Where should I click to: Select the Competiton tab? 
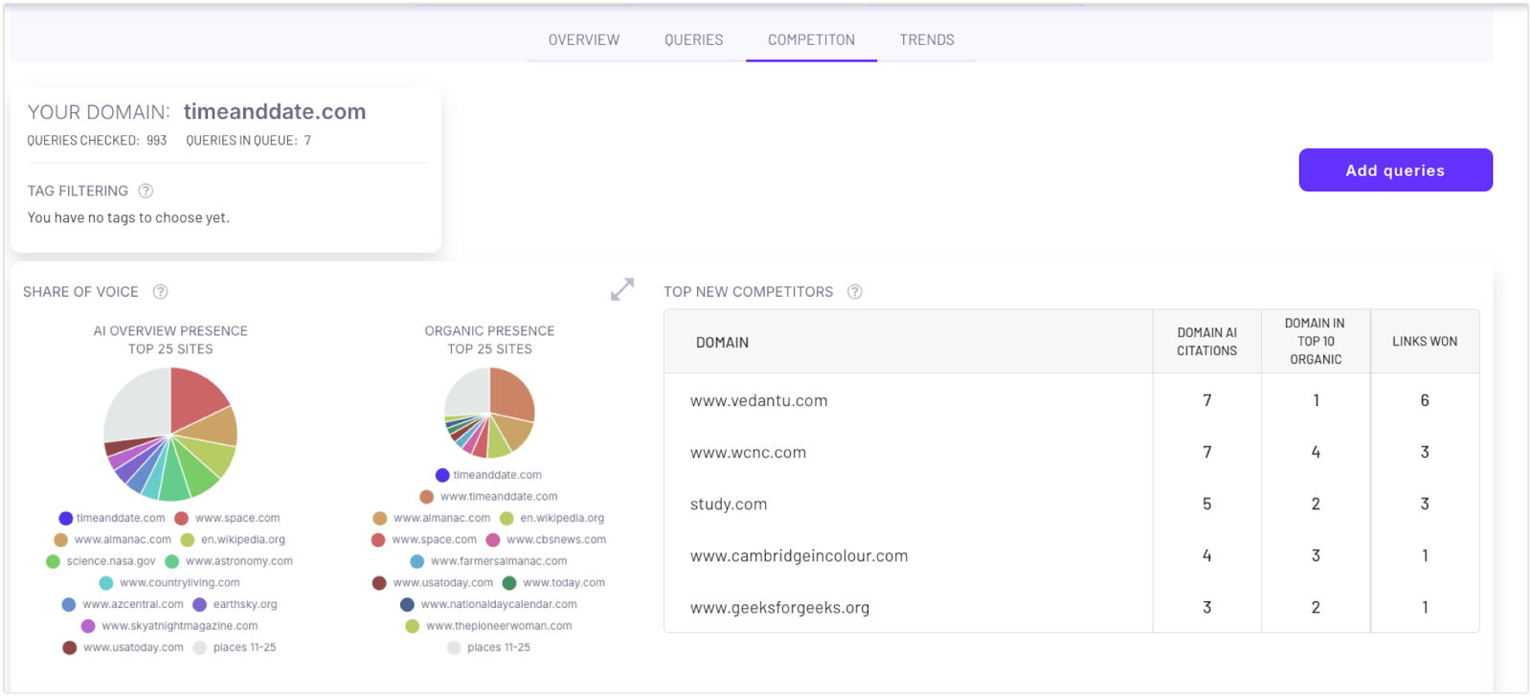[811, 40]
